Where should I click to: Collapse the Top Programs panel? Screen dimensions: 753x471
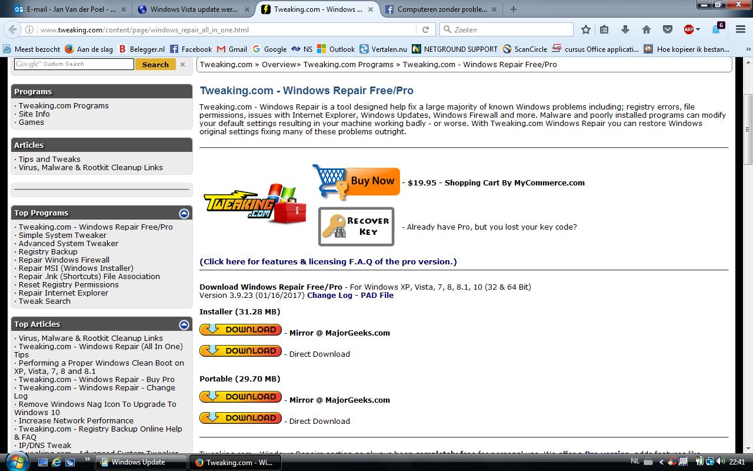click(184, 213)
